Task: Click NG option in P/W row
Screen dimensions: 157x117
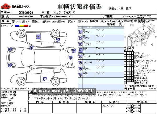Action: (x=136, y=112)
